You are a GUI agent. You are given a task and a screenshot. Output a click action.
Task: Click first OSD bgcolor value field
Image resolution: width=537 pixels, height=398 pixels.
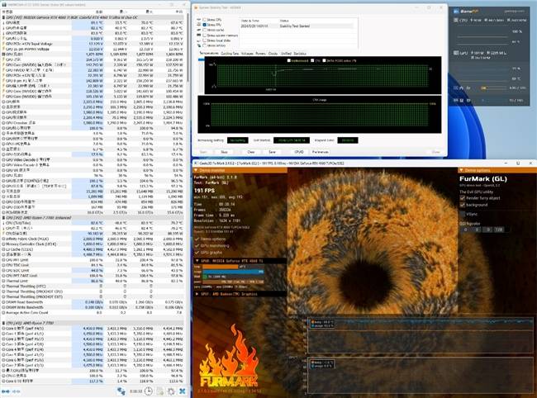coord(465,230)
